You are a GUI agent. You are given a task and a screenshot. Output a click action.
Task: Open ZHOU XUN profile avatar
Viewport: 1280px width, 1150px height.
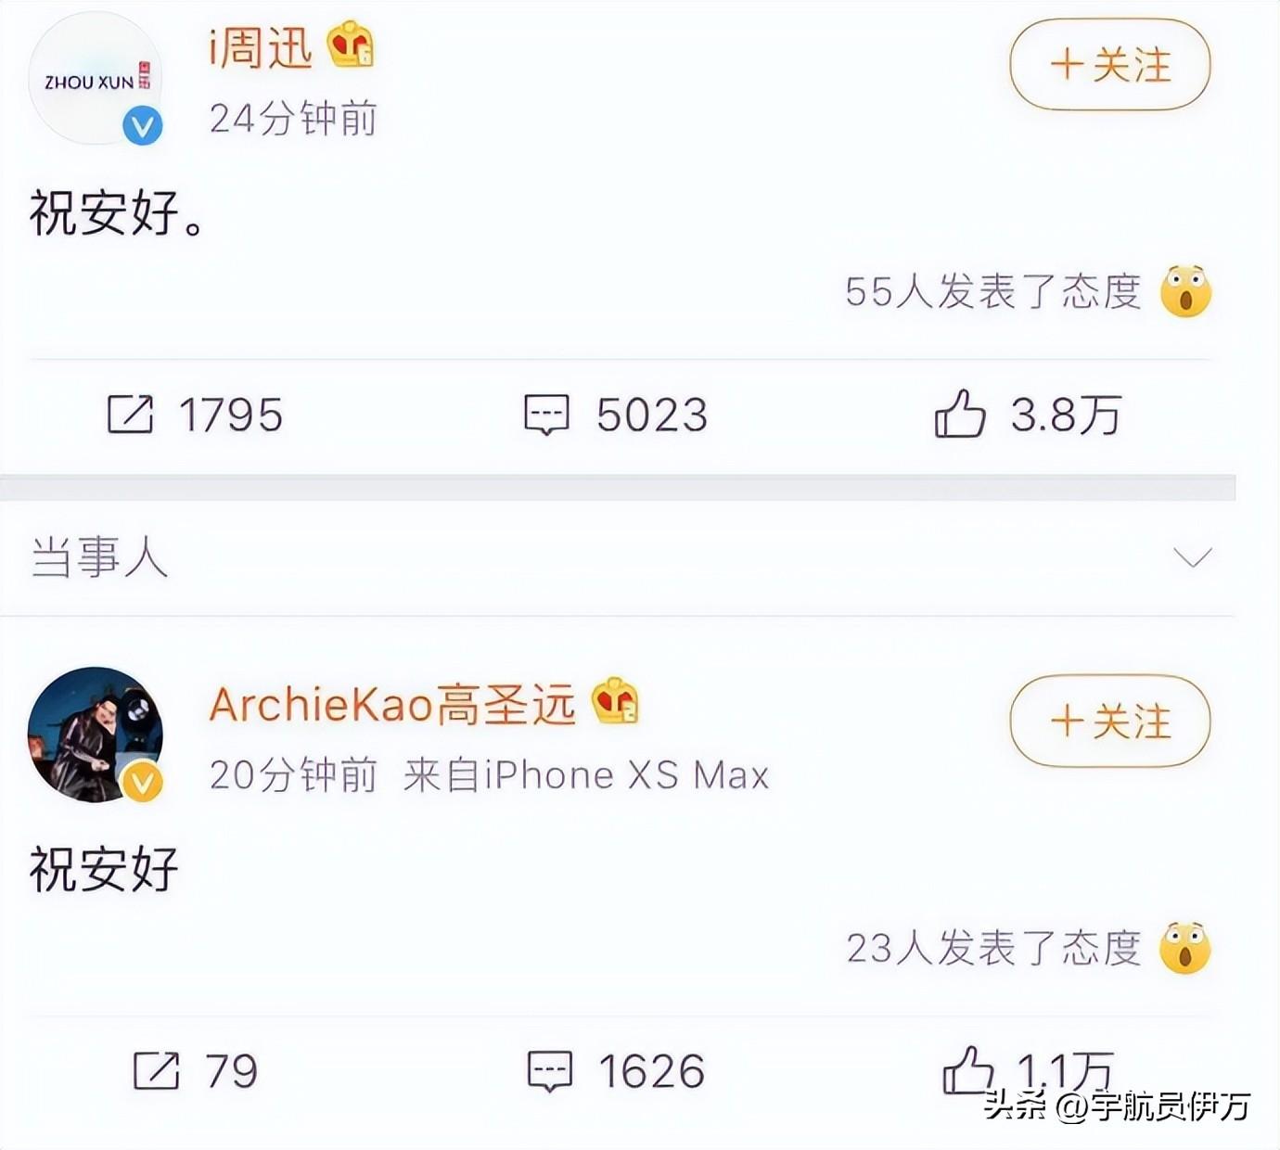click(96, 79)
